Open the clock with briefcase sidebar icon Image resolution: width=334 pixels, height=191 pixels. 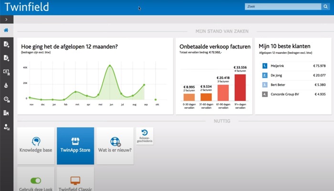pyautogui.click(x=6, y=99)
